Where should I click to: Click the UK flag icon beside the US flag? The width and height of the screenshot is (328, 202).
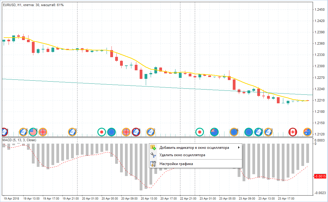(43, 132)
